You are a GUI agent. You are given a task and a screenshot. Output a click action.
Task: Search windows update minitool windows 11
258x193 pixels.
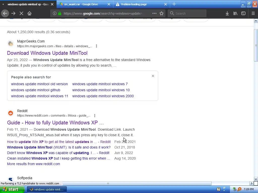pyautogui.click(x=40, y=96)
